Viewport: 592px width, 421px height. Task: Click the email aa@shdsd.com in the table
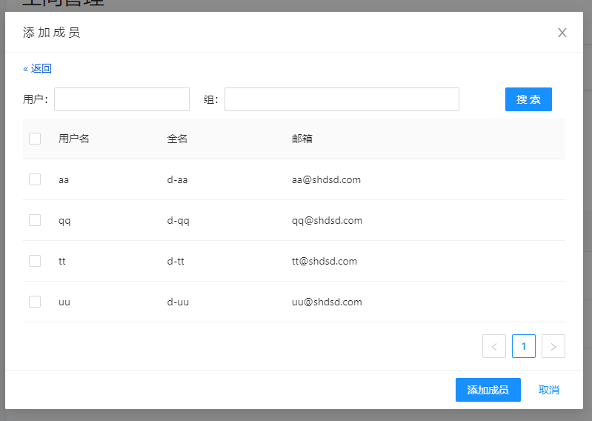tap(326, 179)
